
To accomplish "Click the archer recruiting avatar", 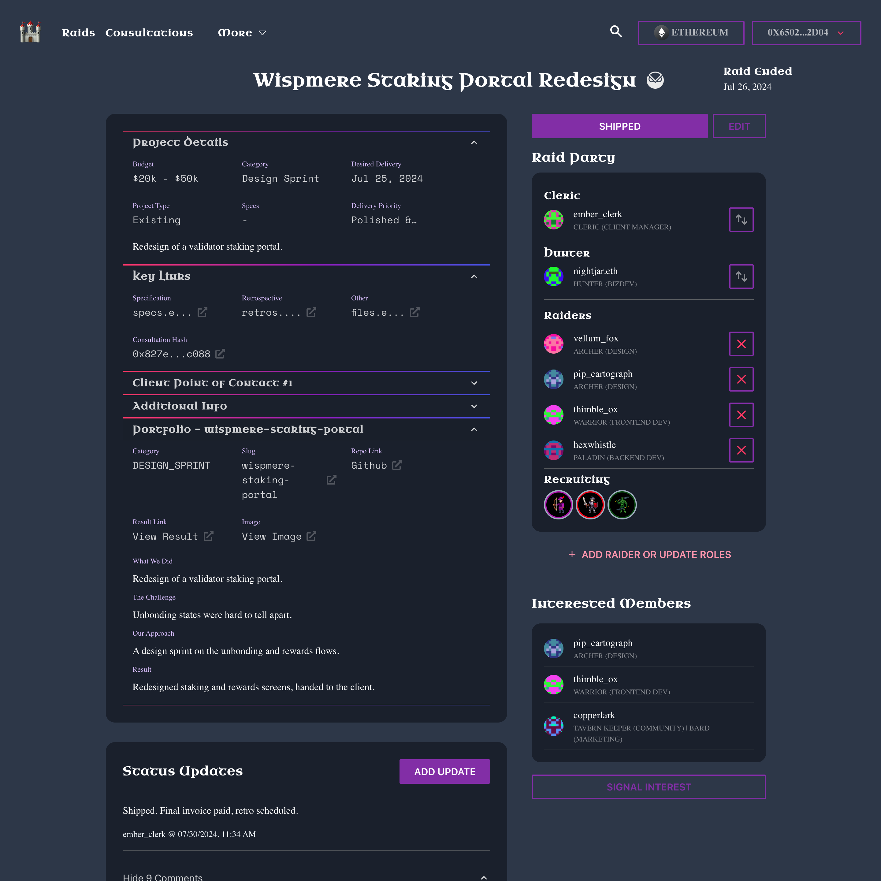I will [x=558, y=505].
